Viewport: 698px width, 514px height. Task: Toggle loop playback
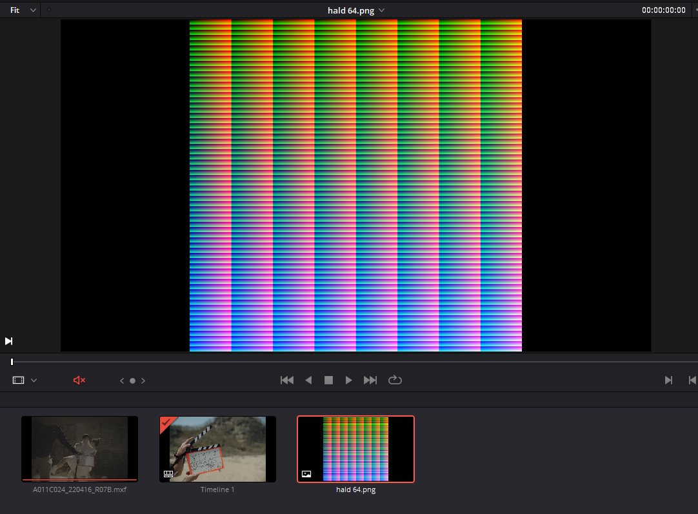coord(395,380)
